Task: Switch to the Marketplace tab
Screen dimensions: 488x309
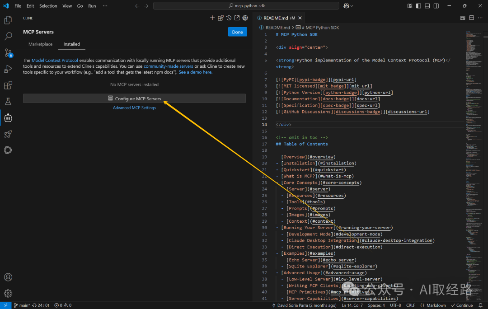Action: click(41, 44)
